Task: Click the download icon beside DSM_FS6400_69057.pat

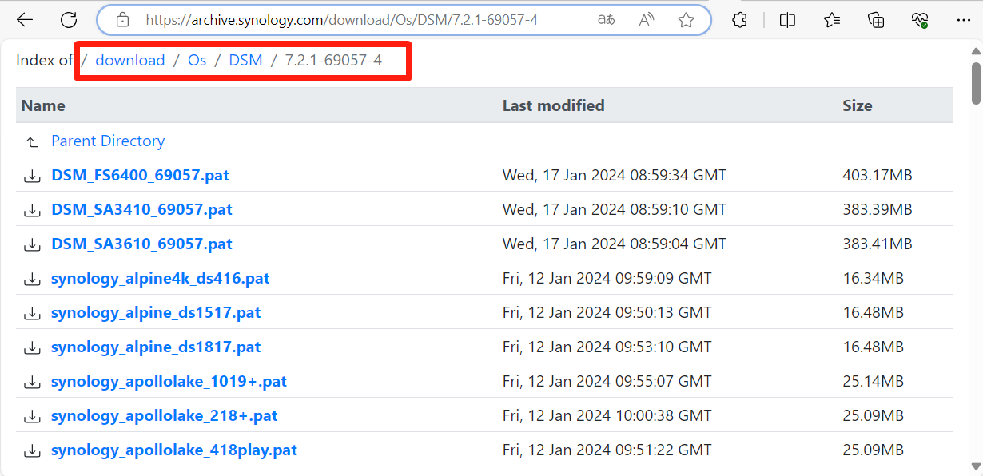Action: 32,176
